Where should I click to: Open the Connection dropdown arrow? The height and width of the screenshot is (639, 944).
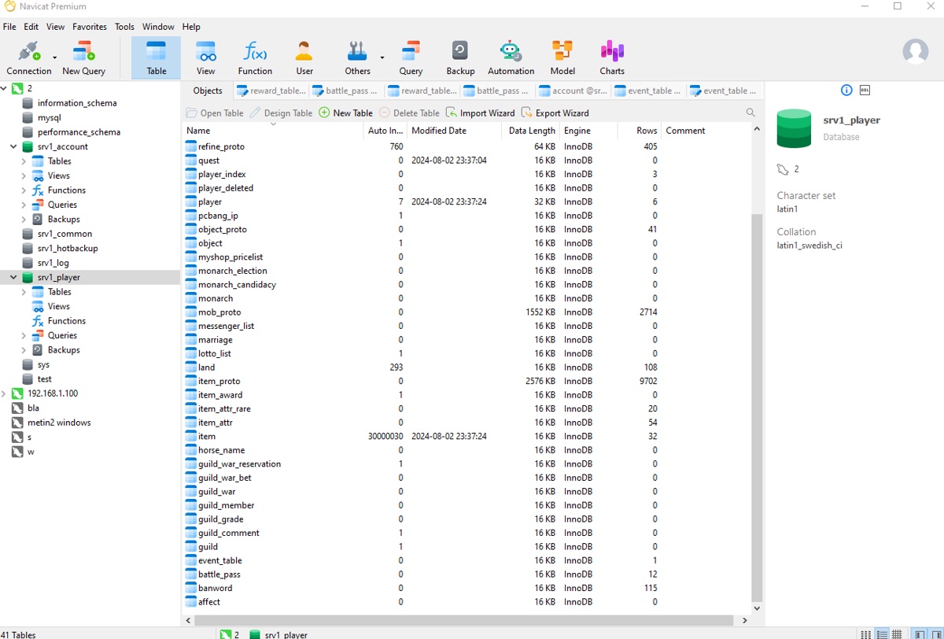[54, 57]
